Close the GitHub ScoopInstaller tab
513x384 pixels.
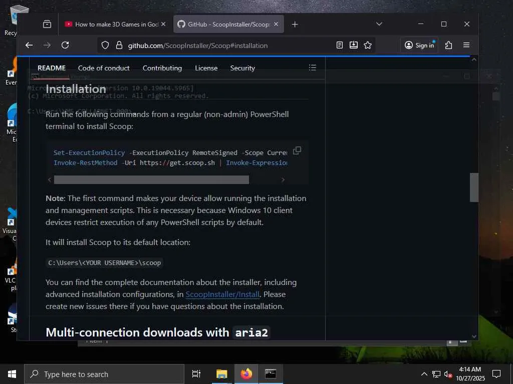(x=276, y=24)
